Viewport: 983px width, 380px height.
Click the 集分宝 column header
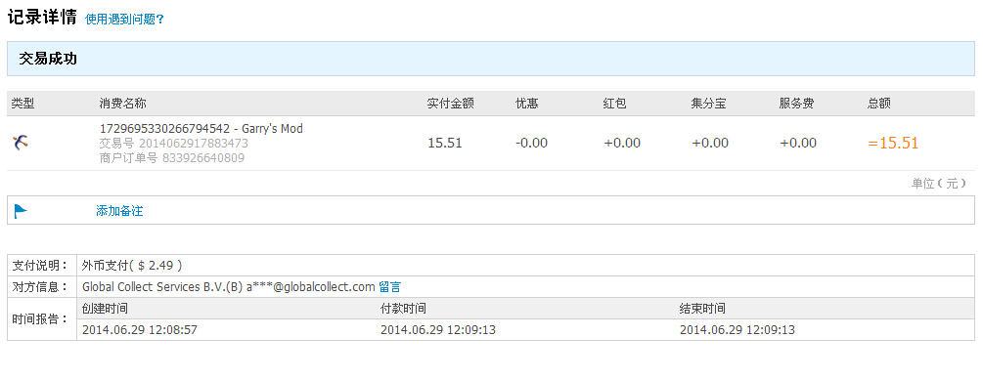pos(708,104)
